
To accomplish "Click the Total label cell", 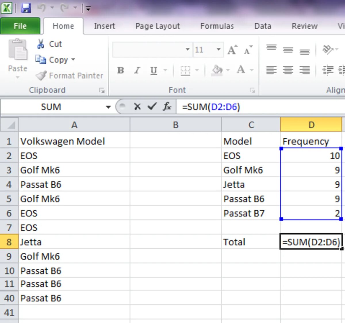I will pyautogui.click(x=251, y=242).
